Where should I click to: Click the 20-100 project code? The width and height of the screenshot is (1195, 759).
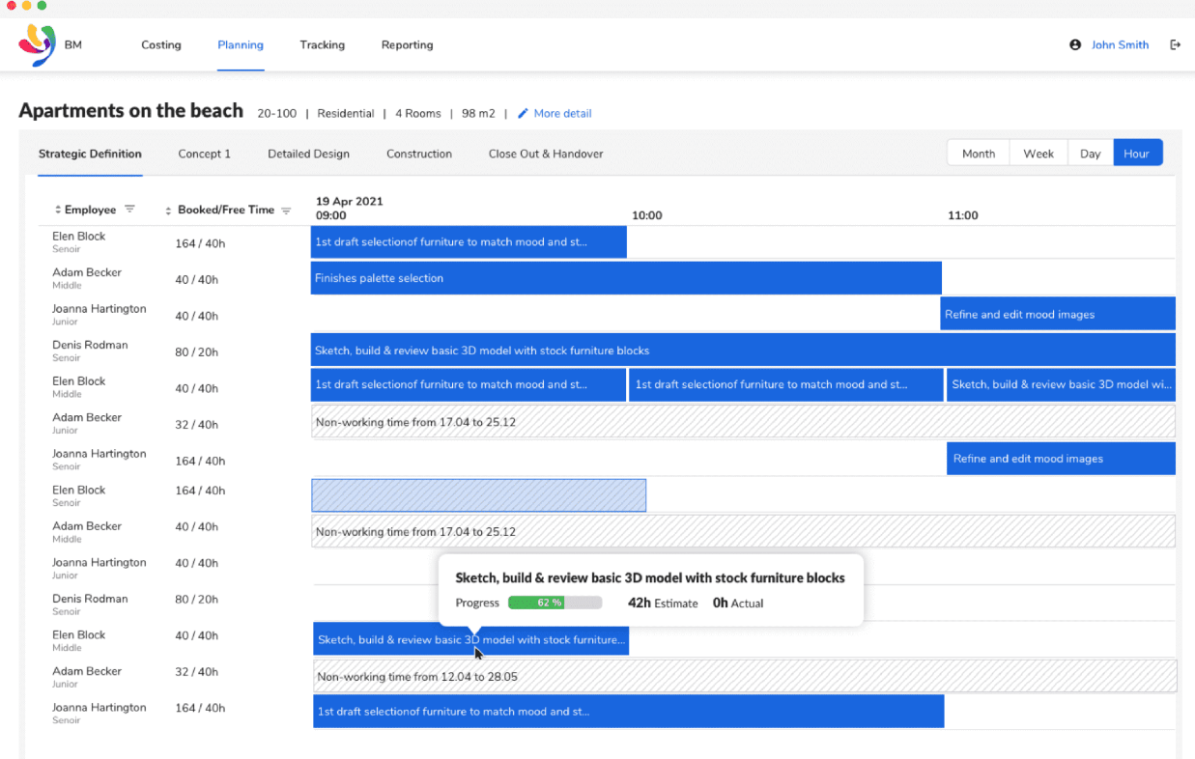coord(277,113)
